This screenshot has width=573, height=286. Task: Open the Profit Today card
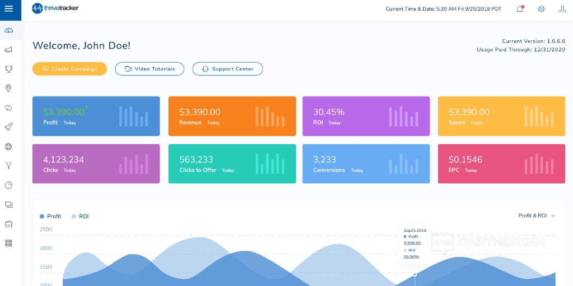point(96,116)
